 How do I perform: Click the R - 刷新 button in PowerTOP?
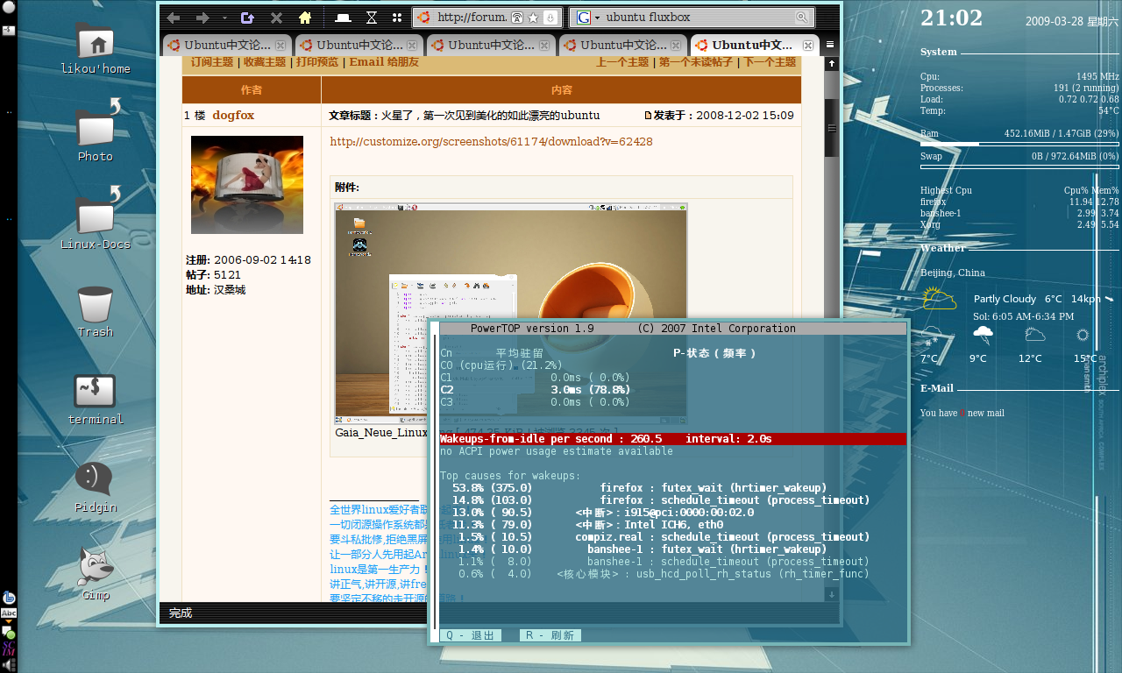pos(550,635)
